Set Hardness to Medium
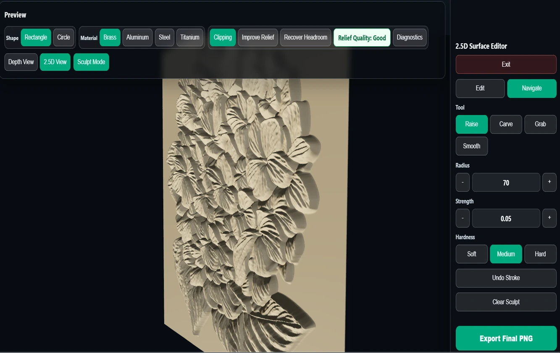This screenshot has width=560, height=353. coord(506,254)
